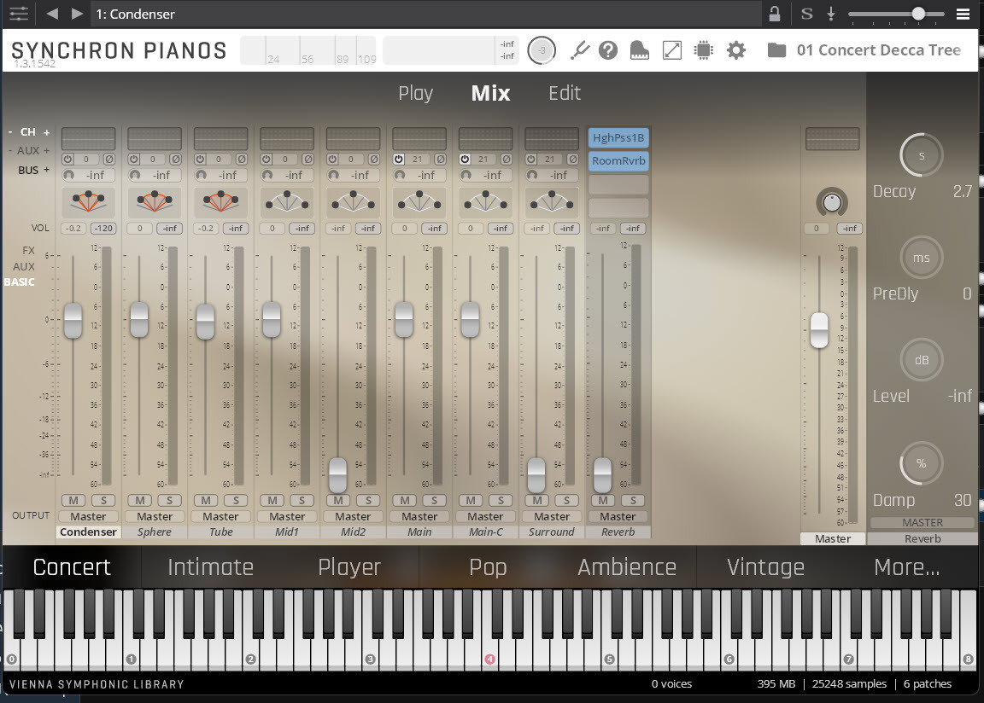Add an AUX with the plus
The width and height of the screenshot is (984, 703).
coord(46,151)
